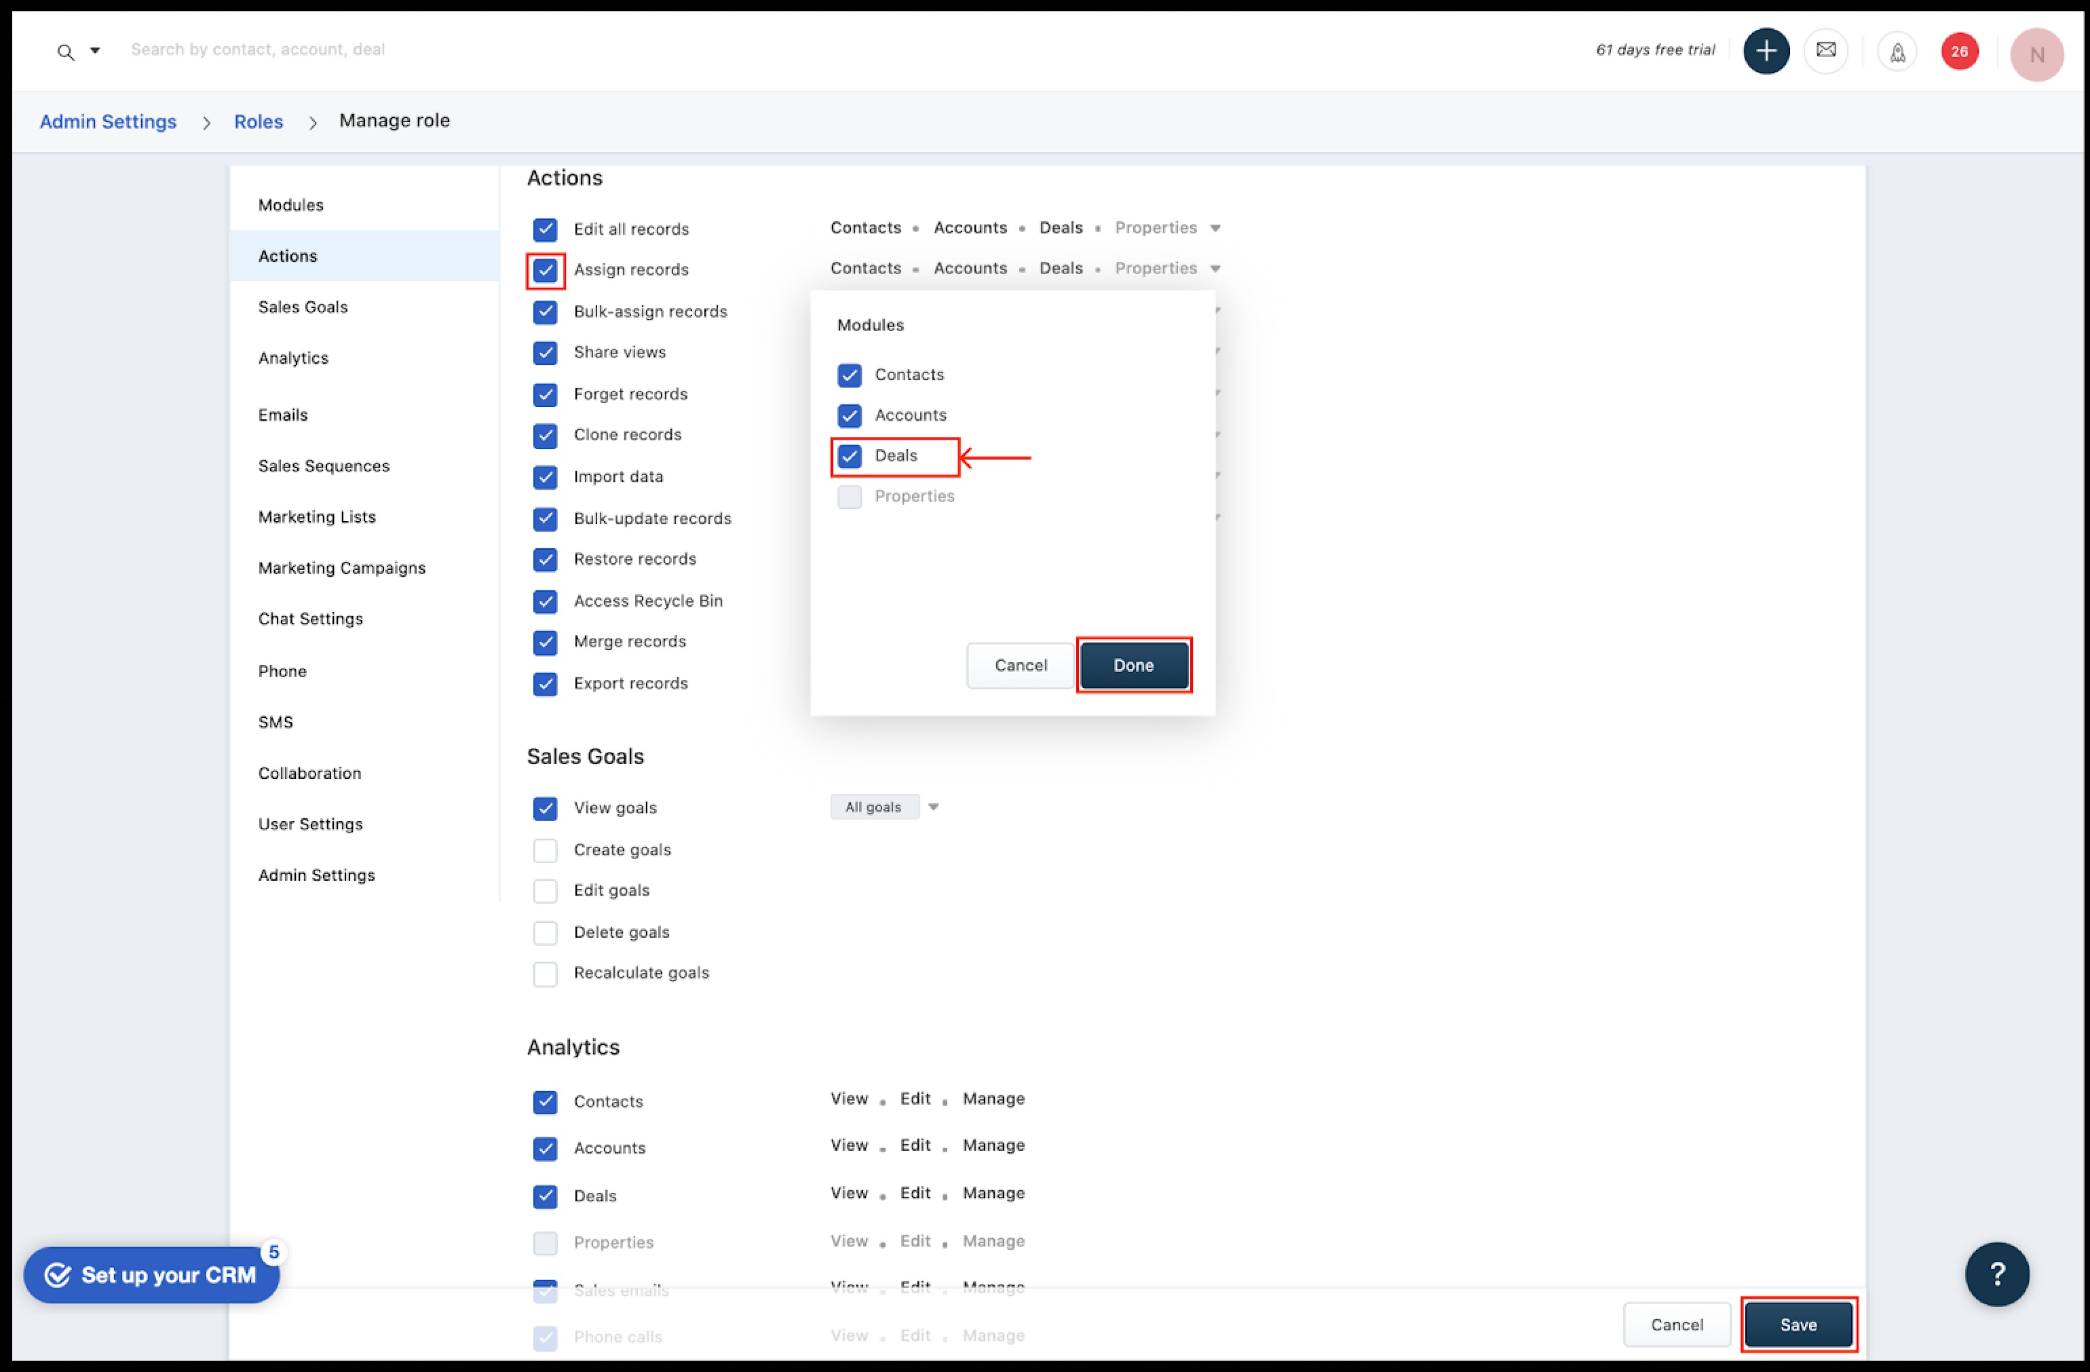
Task: Toggle View goals checkbox
Action: [544, 808]
